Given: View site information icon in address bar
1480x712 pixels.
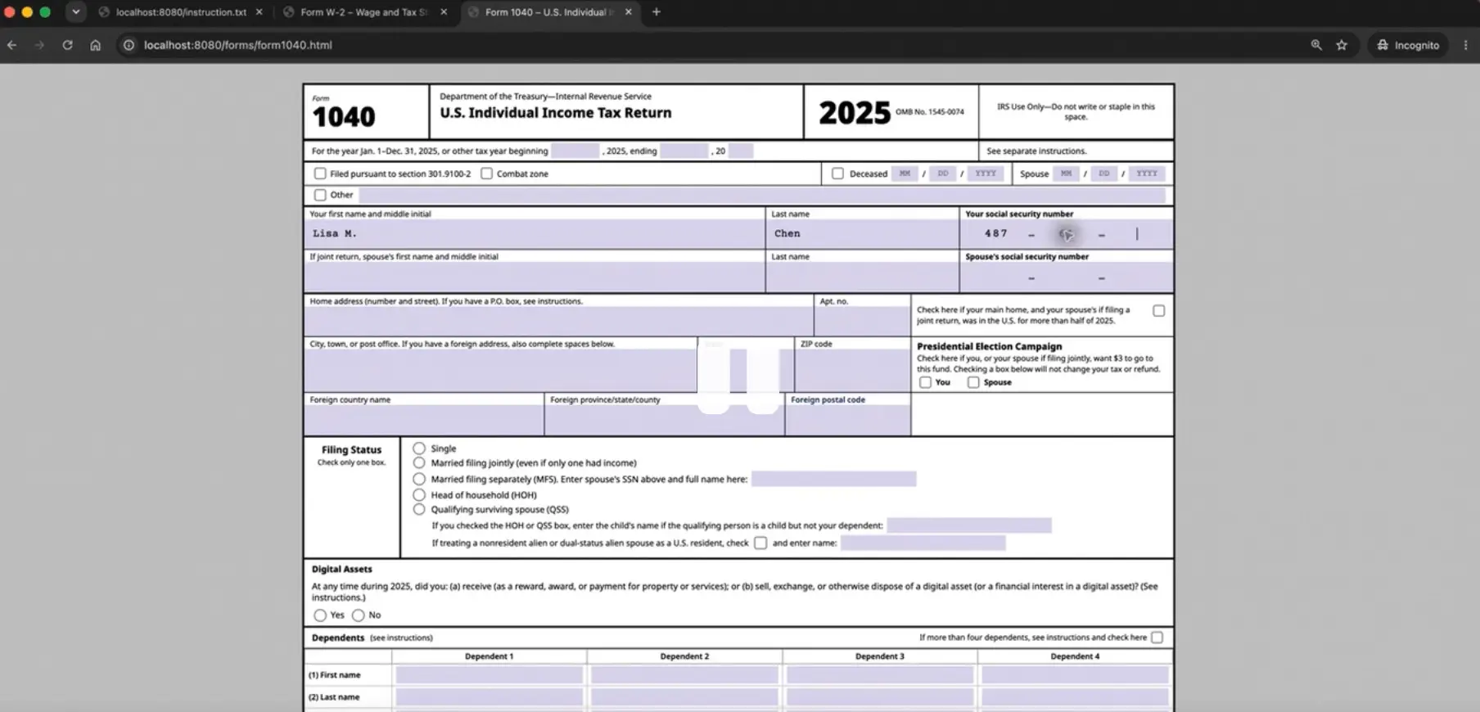Looking at the screenshot, I should [129, 45].
